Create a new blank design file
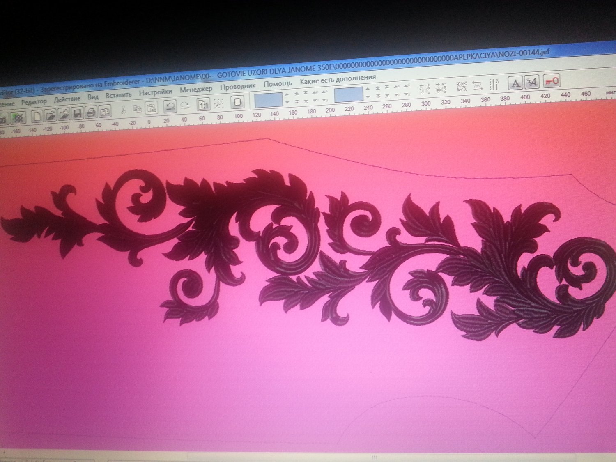The image size is (616, 462). 37,116
